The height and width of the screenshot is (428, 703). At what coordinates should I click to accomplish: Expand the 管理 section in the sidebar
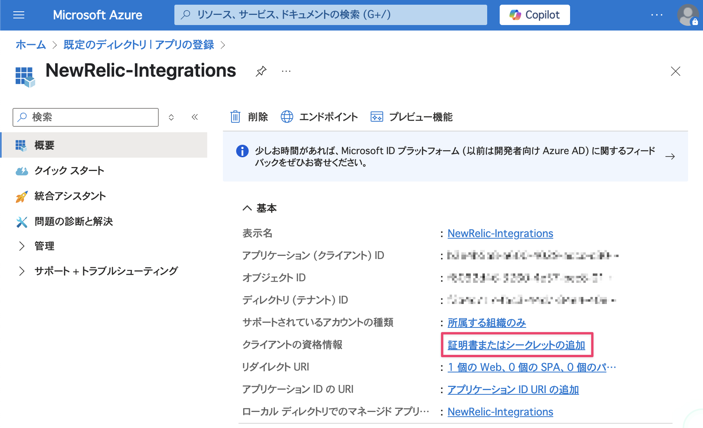point(43,246)
